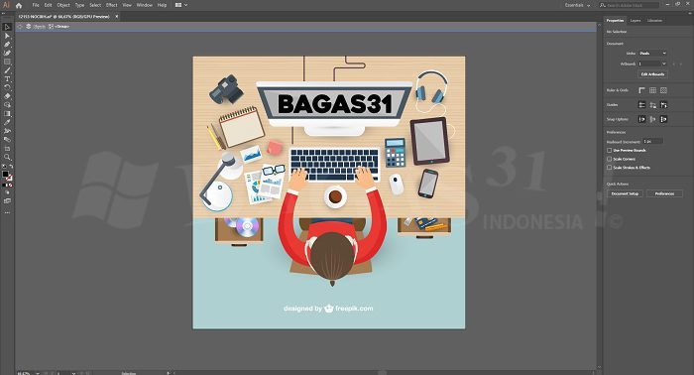Click the Edit Artboards button
Screen dimensions: 694x375
point(652,74)
